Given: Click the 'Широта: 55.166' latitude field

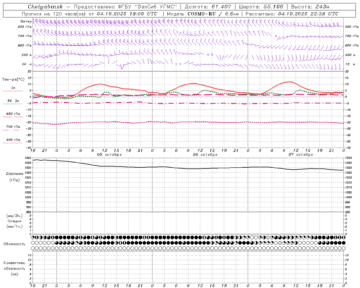Looking at the screenshot, I should [x=261, y=7].
